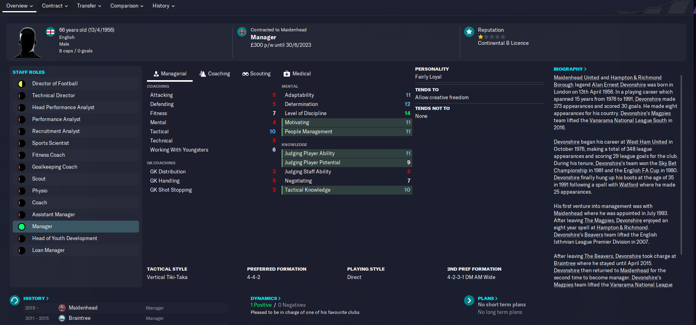Open the Contract dropdown menu
This screenshot has height=325, width=696.
[55, 6]
